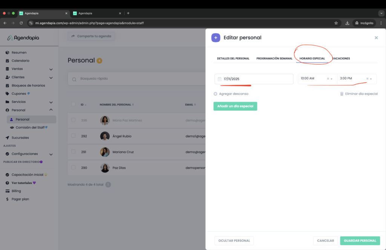
Task: Bookmark page with the star icon
Action: click(x=336, y=23)
